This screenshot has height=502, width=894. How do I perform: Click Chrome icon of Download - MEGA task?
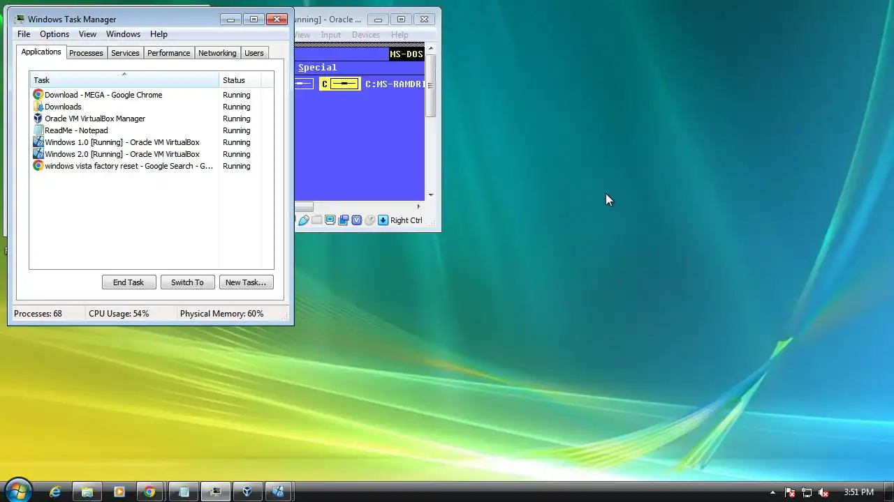tap(38, 95)
